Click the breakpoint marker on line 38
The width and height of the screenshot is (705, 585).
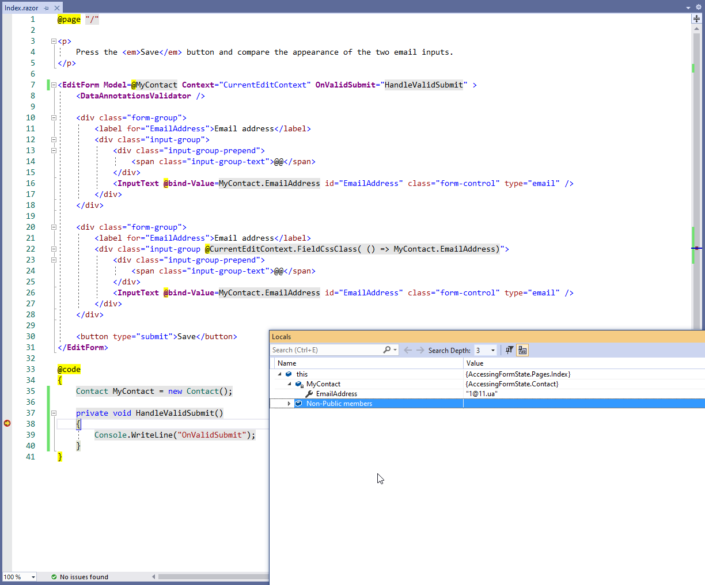[7, 424]
